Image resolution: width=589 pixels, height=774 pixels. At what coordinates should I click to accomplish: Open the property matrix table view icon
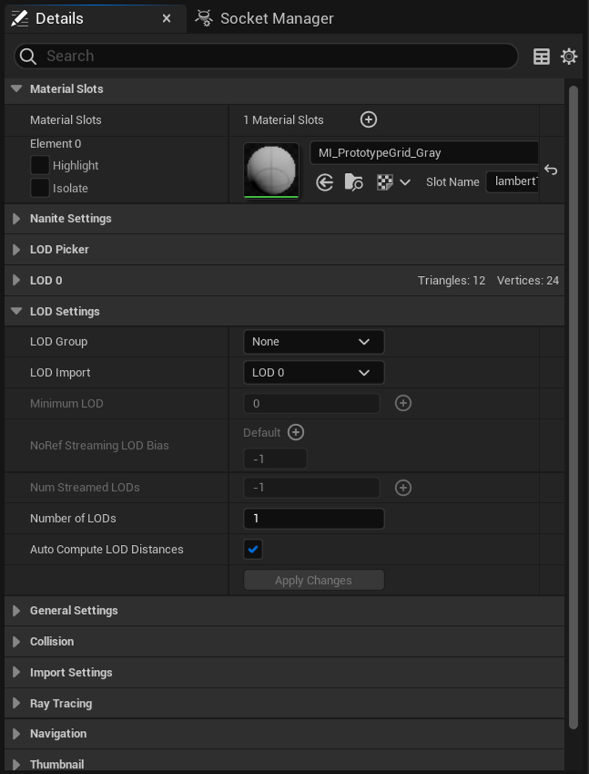541,56
